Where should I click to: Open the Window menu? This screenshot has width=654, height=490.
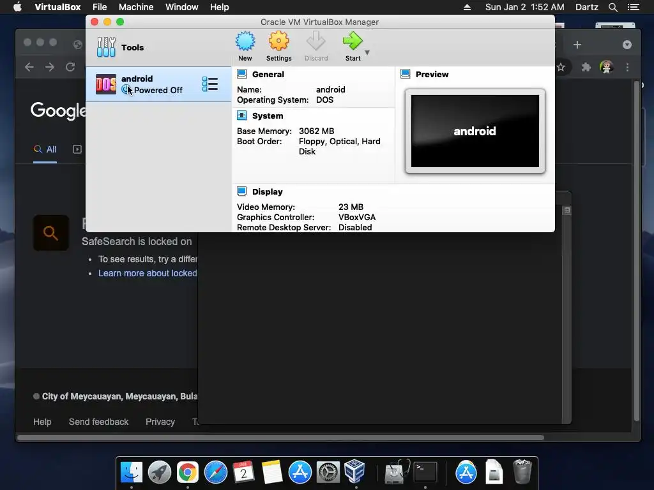coord(182,7)
